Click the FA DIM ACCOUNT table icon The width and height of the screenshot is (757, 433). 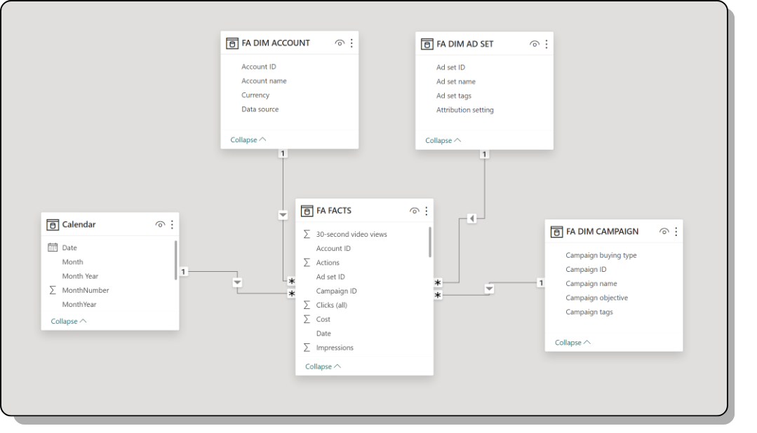[x=232, y=43]
